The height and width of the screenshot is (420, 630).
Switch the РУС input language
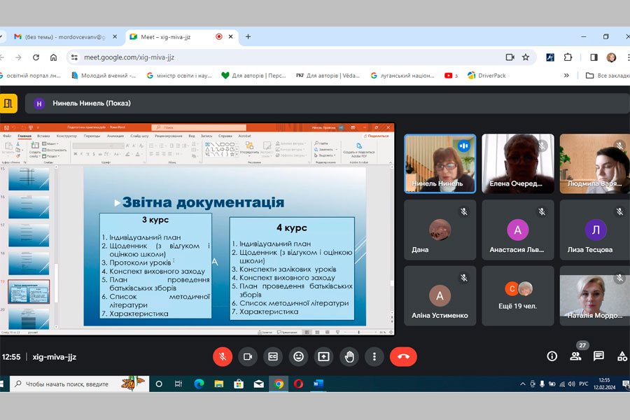(x=584, y=384)
